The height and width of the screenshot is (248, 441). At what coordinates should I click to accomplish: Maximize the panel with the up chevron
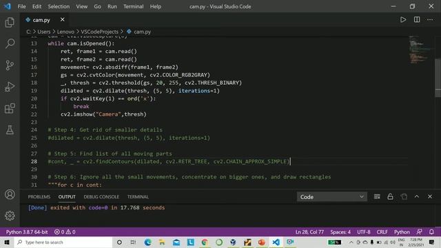416,196
